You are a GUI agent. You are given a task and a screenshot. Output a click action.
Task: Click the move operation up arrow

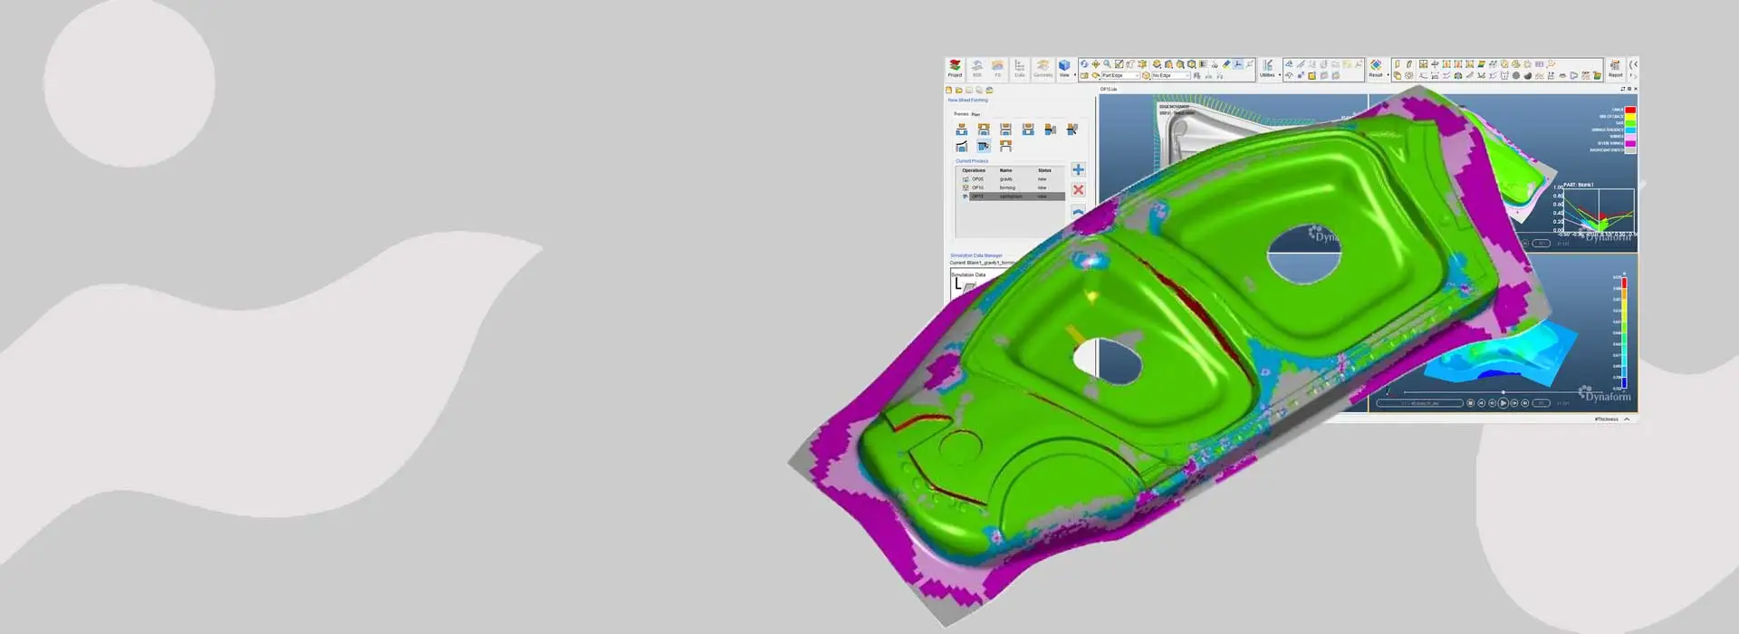click(1079, 210)
